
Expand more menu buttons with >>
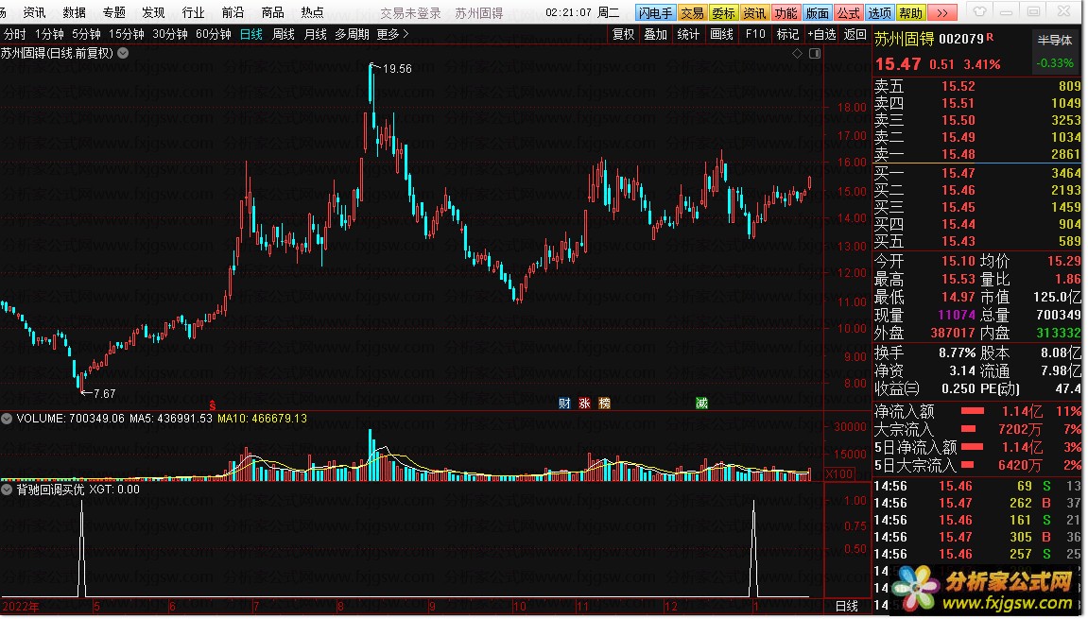942,12
